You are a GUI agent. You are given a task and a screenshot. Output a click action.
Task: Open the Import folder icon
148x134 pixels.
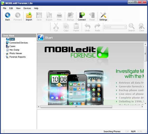pyautogui.click(x=29, y=15)
